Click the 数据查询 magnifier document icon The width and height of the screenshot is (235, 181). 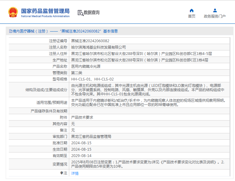tap(80, 13)
